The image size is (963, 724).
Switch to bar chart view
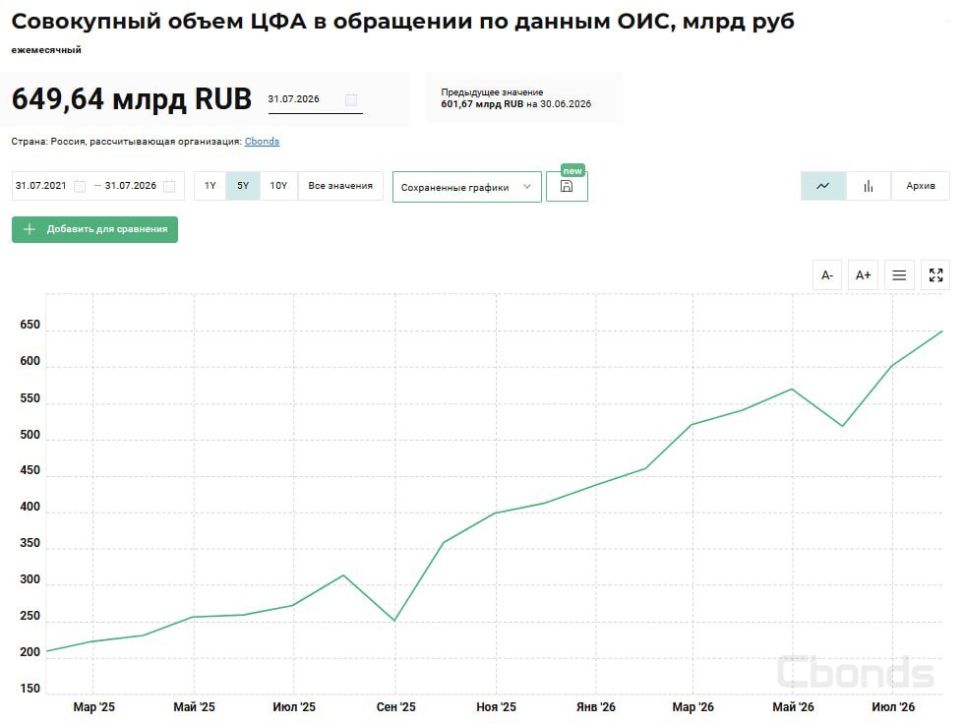click(x=868, y=186)
